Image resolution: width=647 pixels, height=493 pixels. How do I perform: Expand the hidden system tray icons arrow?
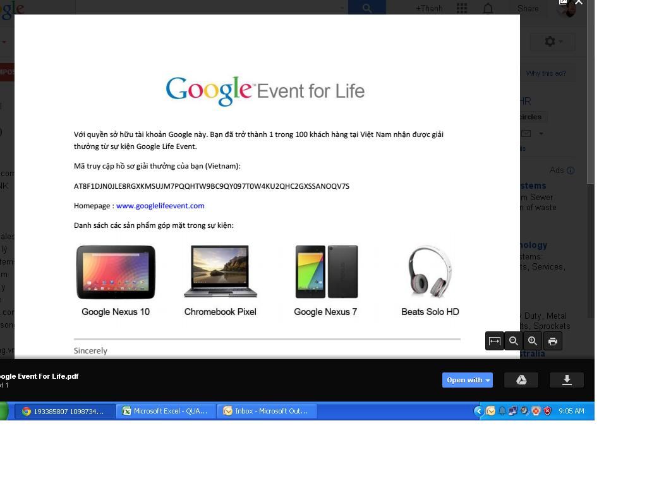pos(478,411)
